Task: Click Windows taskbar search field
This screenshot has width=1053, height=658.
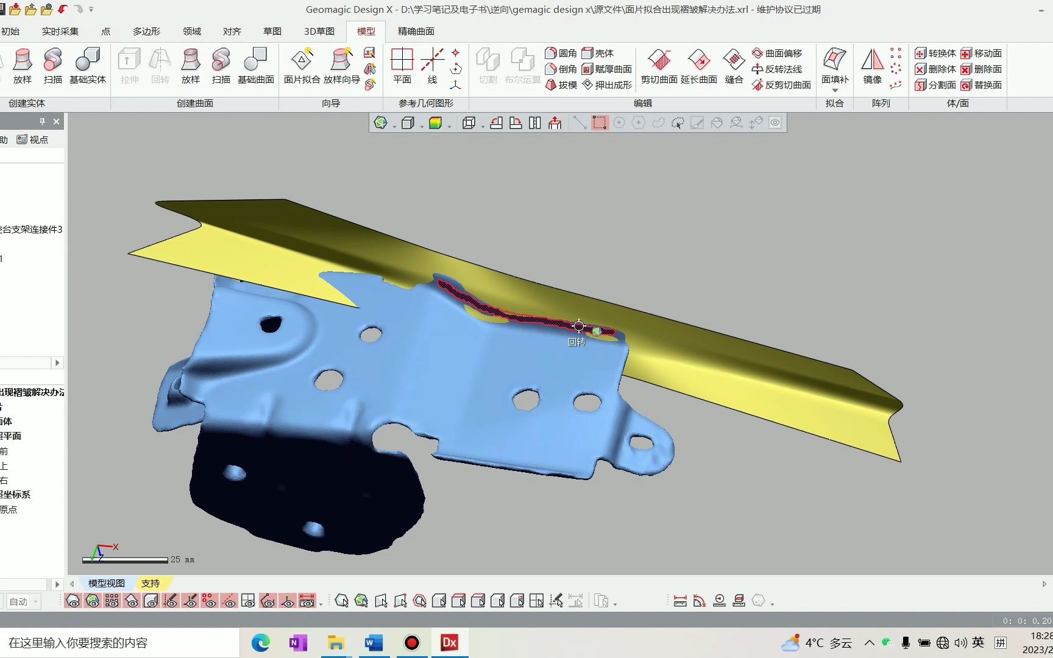Action: 119,643
